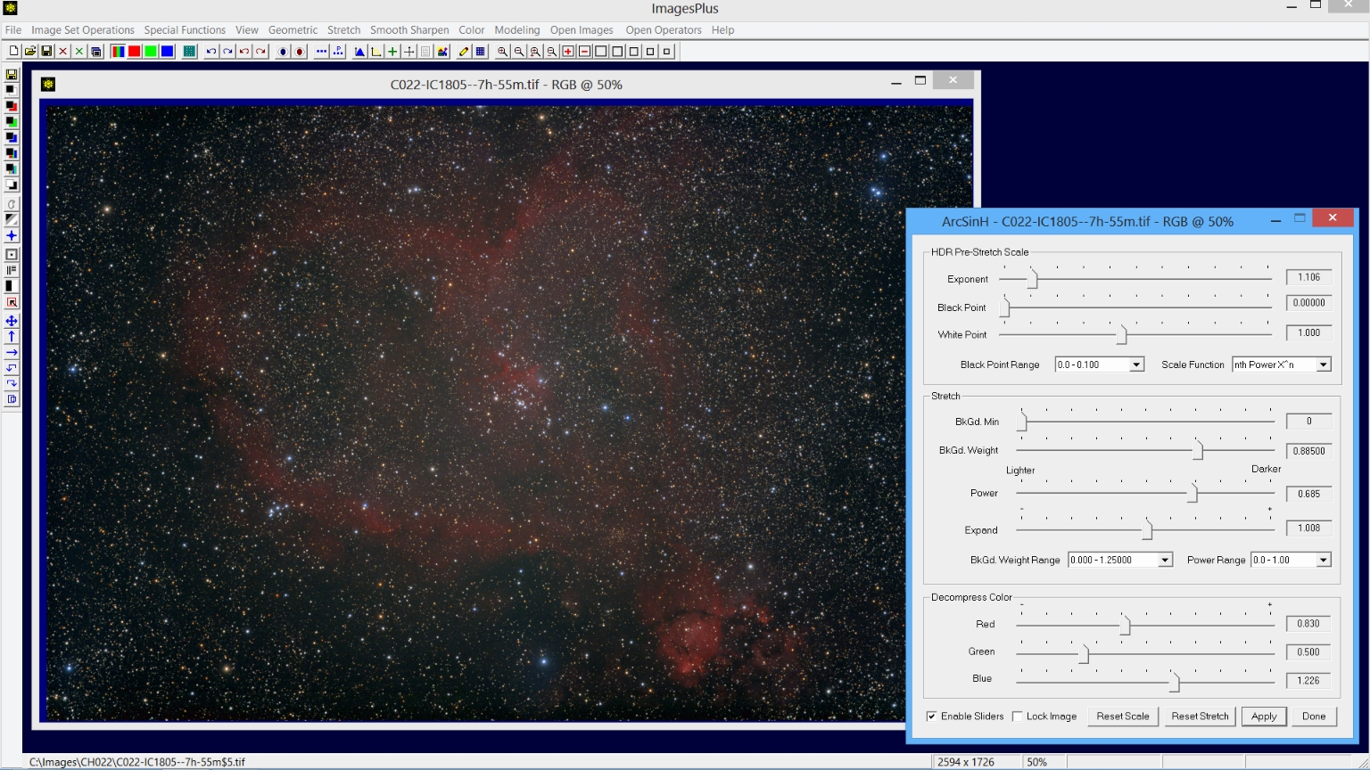1370x770 pixels.
Task: Click the RGB color channels toolbar icon
Action: [118, 52]
